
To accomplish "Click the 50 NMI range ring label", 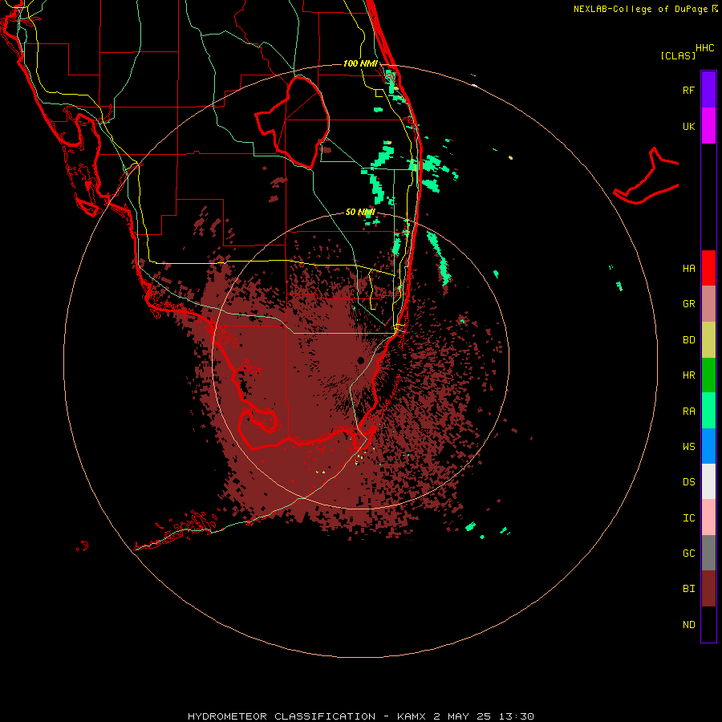I will pos(360,213).
